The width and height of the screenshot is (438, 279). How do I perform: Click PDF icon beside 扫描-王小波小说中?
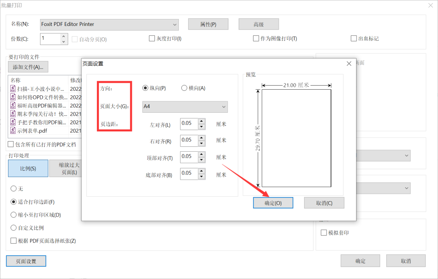tap(13, 89)
